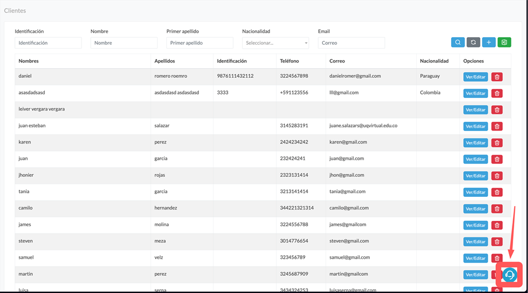
Task: Click Ver/Editar for juan garcia
Action: [x=475, y=159]
